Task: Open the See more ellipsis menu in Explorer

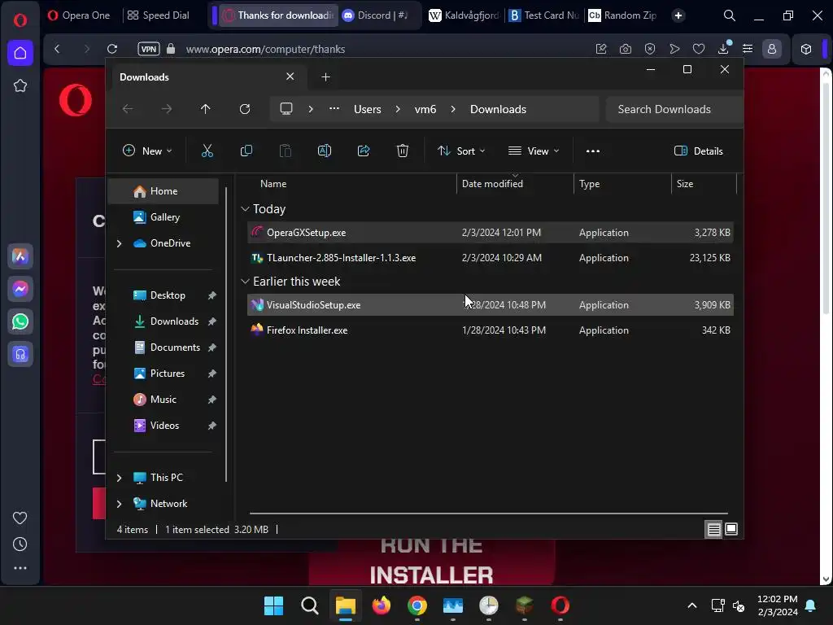Action: (x=592, y=151)
